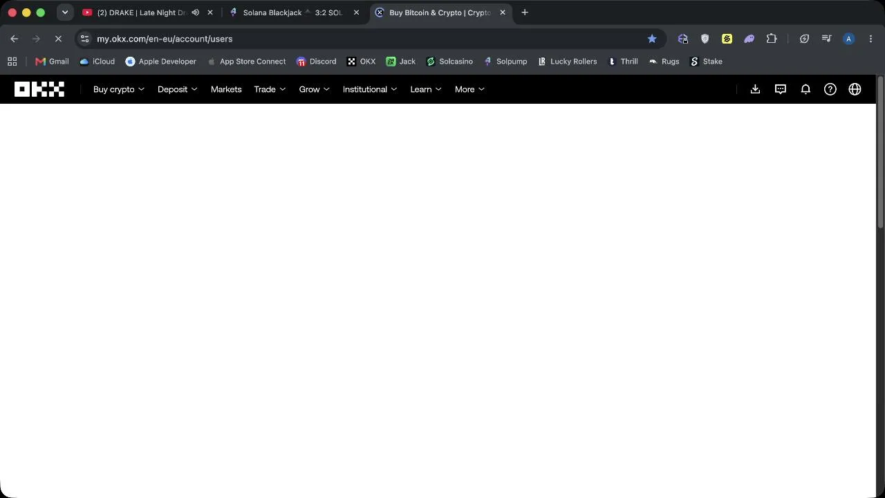The width and height of the screenshot is (885, 498).
Task: Open the Lucky Rollers bookmark
Action: coord(567,62)
